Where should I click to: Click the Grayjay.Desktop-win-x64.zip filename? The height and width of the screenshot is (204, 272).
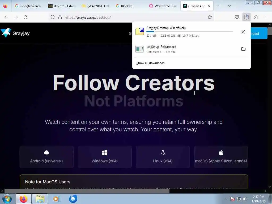click(x=166, y=28)
